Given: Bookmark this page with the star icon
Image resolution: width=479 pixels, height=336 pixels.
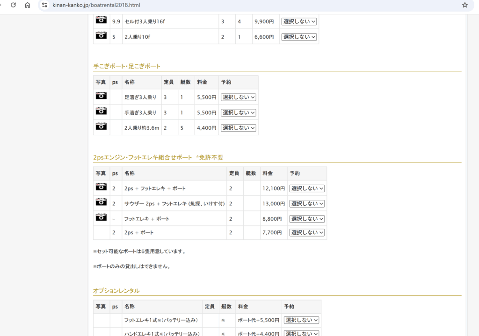Looking at the screenshot, I should (x=464, y=5).
